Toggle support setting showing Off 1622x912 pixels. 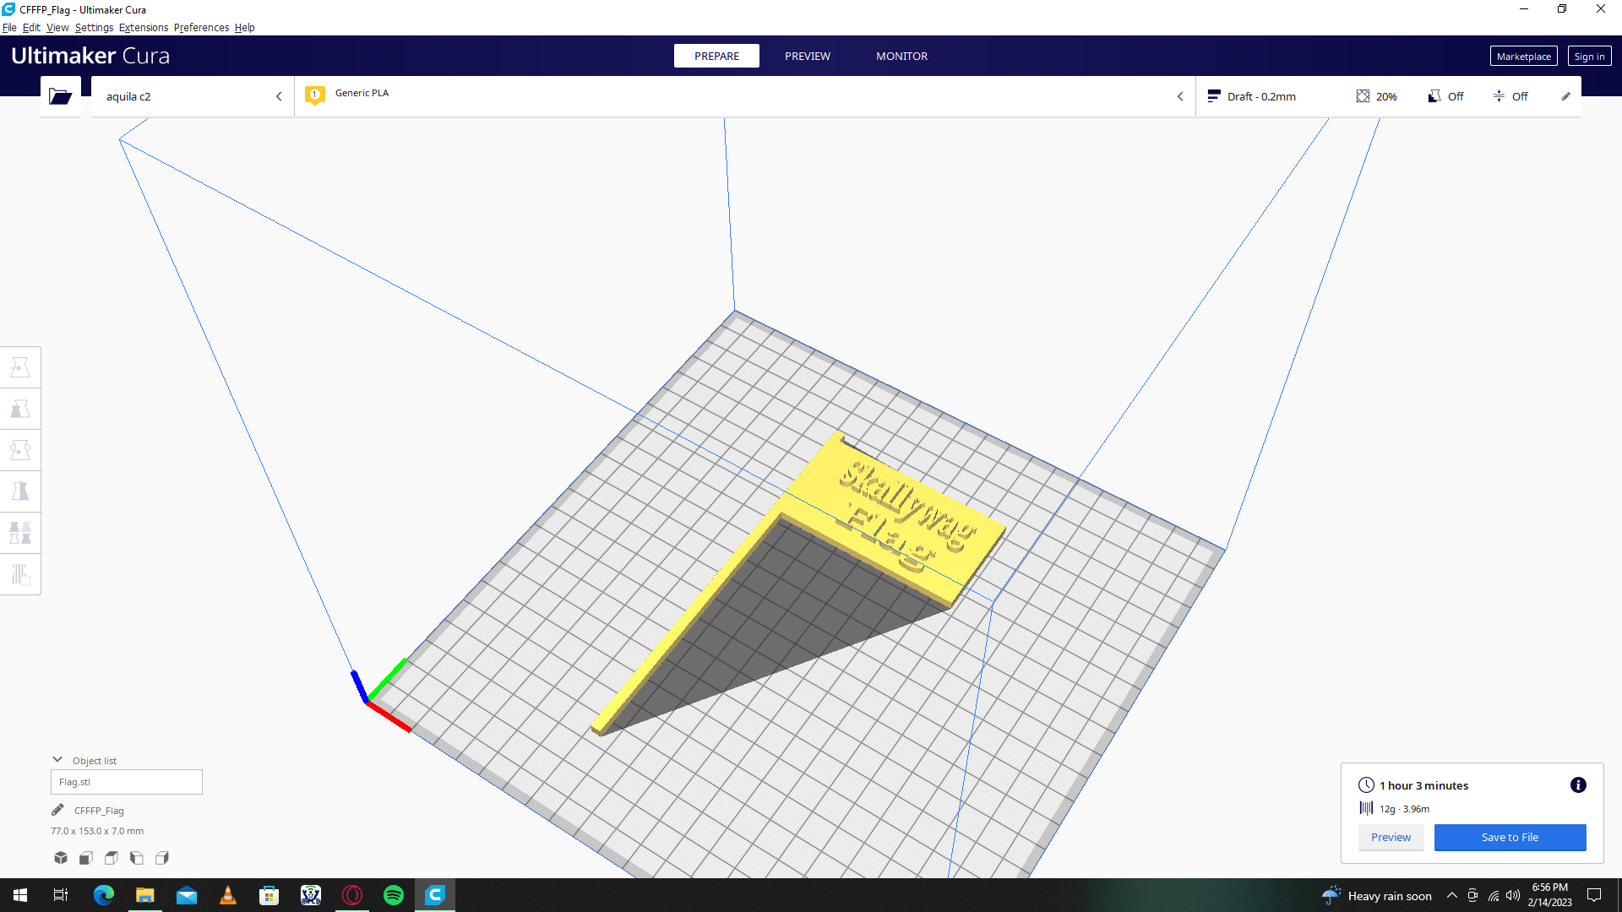click(1445, 96)
